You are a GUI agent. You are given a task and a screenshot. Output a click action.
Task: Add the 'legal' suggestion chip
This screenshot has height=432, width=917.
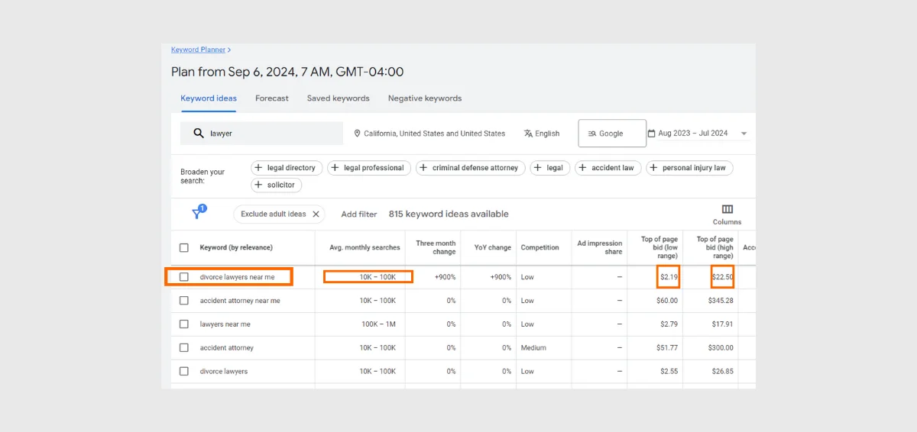(550, 168)
